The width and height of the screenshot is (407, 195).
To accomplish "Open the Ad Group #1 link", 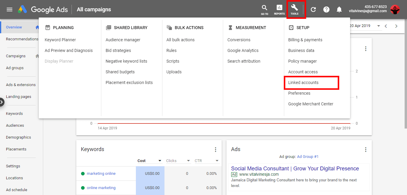I will click(308, 157).
